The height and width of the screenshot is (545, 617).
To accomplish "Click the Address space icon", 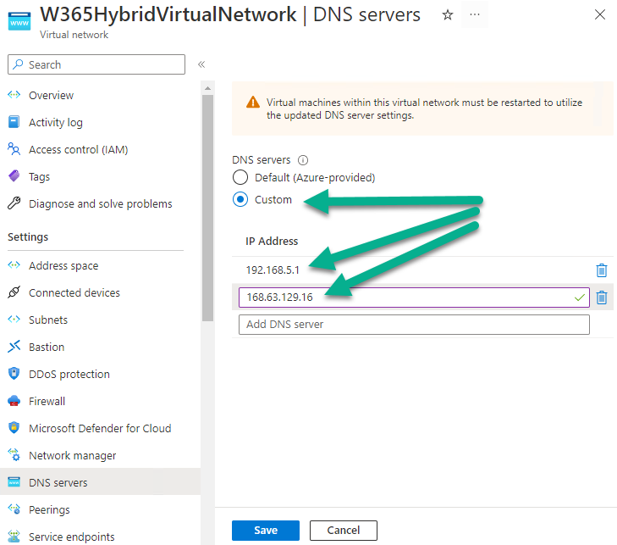I will coord(14,265).
